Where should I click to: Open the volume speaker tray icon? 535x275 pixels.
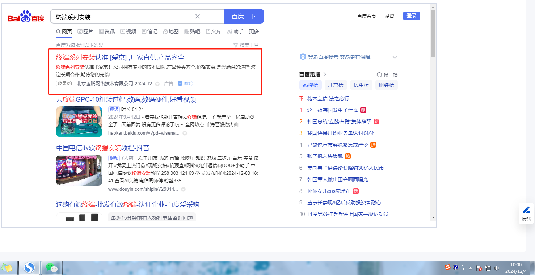tap(497, 268)
